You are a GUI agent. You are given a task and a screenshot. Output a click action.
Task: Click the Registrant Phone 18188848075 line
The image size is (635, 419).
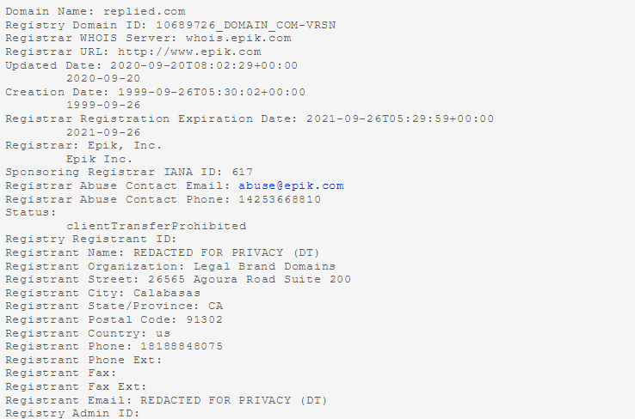click(x=114, y=346)
